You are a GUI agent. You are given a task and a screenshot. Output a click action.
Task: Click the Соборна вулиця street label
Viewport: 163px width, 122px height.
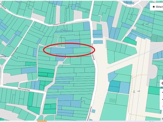point(59,24)
